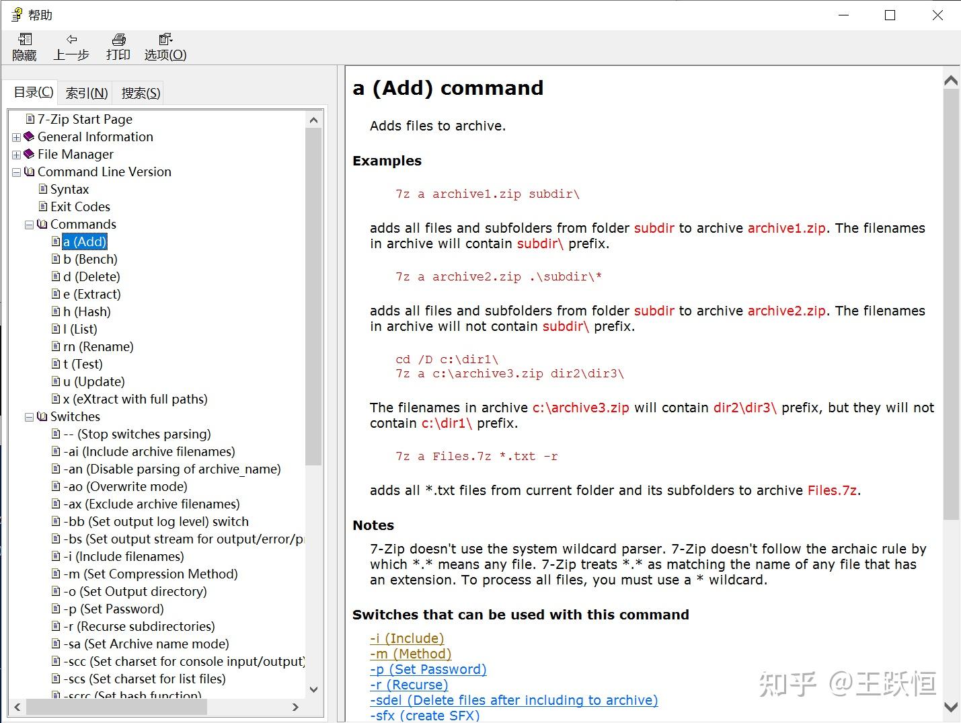Viewport: 961px width, 723px height.
Task: Open -i (Include filenames) tree topic
Action: click(124, 556)
